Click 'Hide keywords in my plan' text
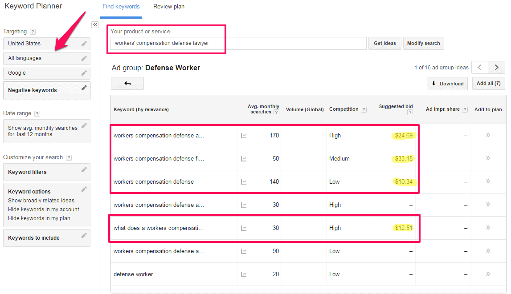This screenshot has width=511, height=294. (39, 218)
